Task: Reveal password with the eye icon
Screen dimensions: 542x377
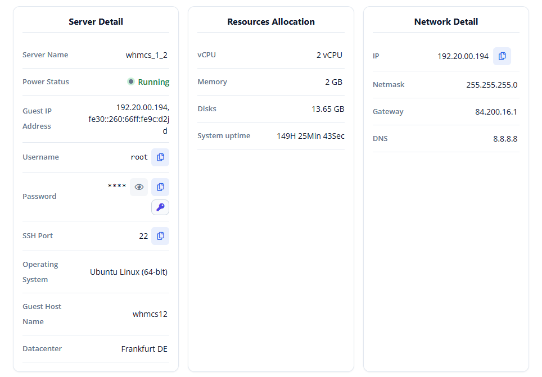Action: click(x=139, y=187)
